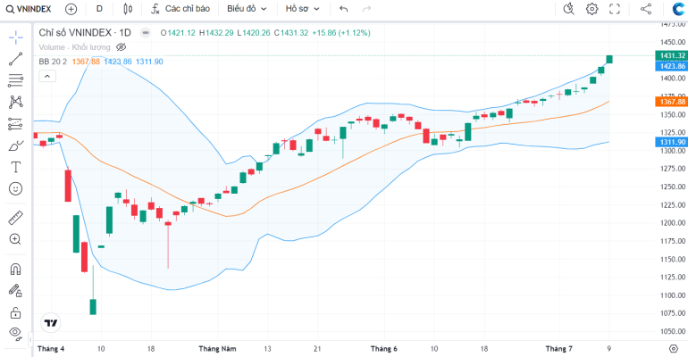Viewport: 688px width, 357px height.
Task: Toggle lock all drawing tools
Action: click(x=16, y=312)
